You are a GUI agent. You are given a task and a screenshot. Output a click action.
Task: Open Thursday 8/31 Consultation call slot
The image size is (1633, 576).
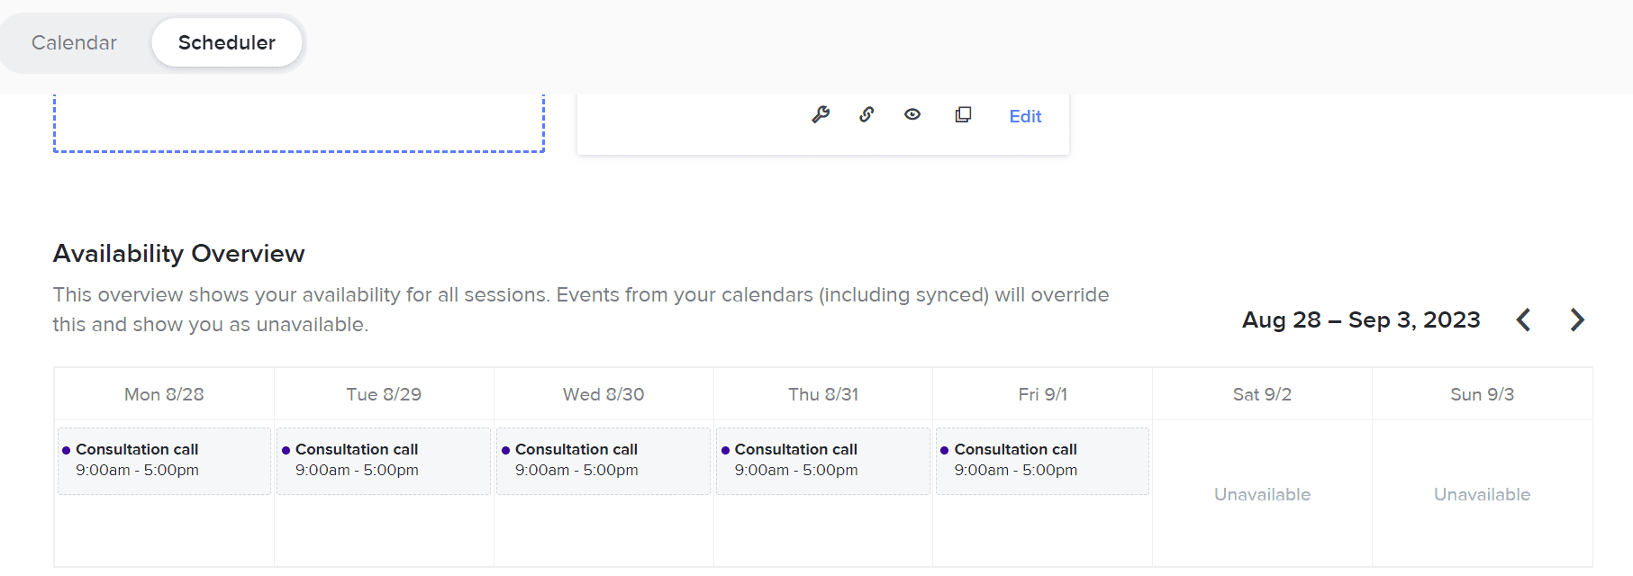pyautogui.click(x=822, y=460)
